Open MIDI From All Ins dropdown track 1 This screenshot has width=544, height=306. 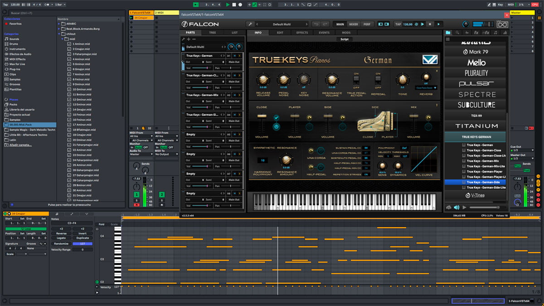[x=141, y=136]
